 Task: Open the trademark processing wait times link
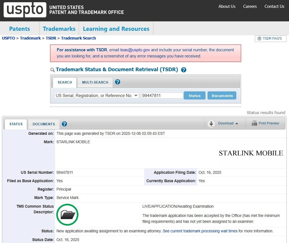200,231
